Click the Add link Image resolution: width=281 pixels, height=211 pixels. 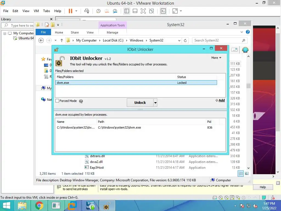(x=220, y=100)
